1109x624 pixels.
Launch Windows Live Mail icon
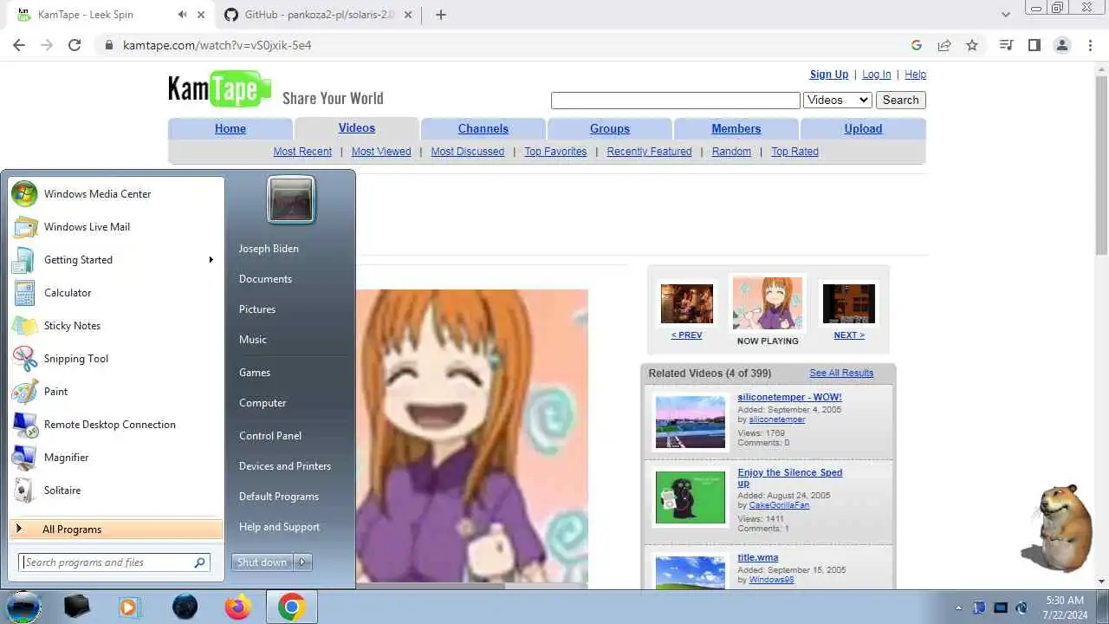[24, 227]
